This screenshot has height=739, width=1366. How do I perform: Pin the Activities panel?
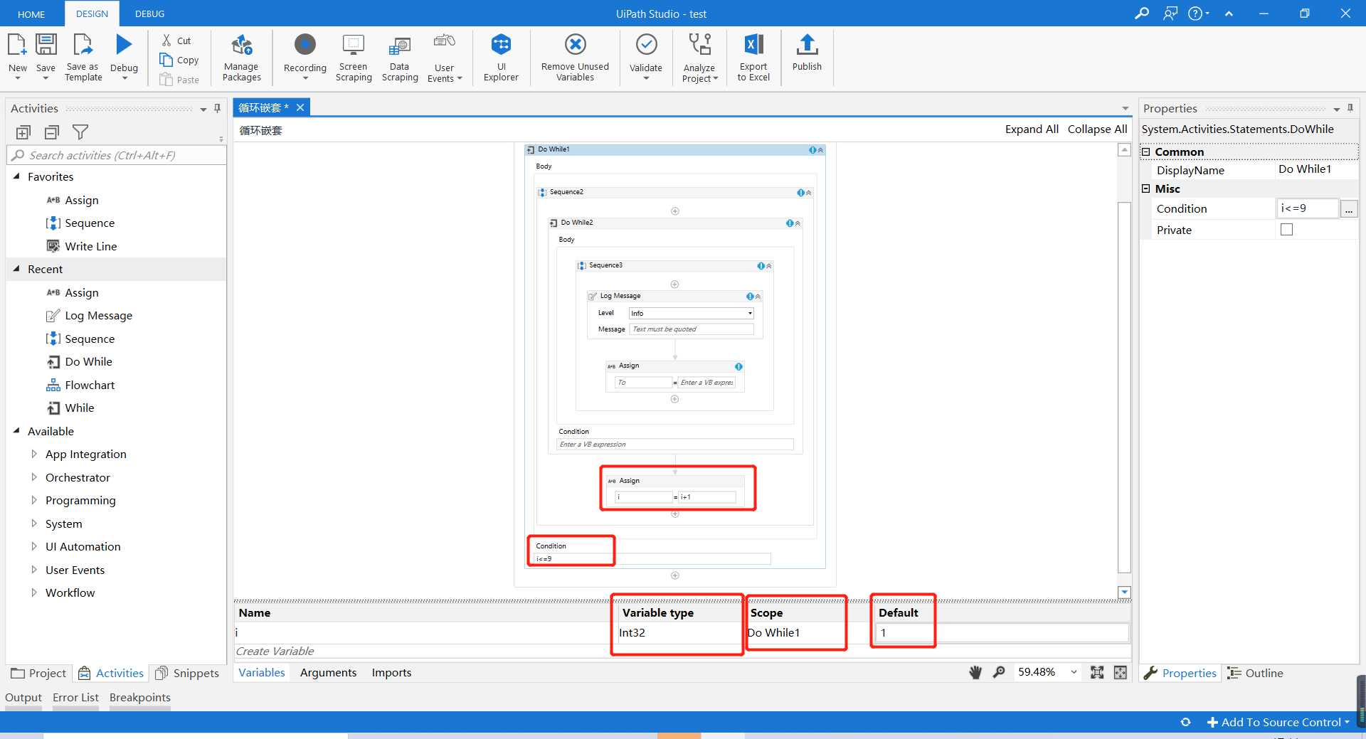(217, 108)
